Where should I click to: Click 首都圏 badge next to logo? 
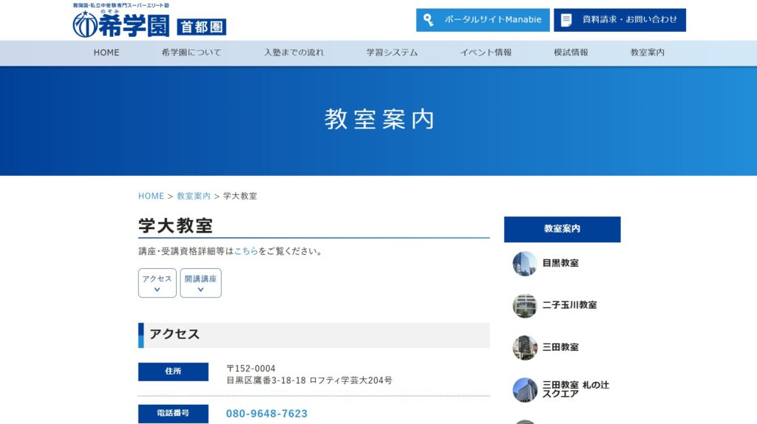(201, 27)
